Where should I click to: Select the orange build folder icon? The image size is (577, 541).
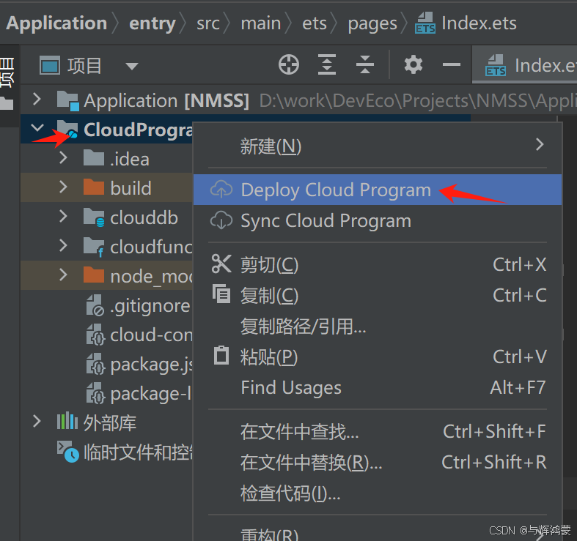tap(94, 187)
